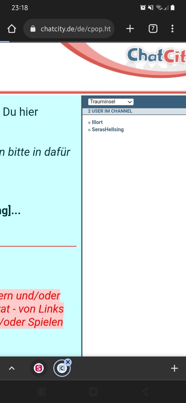Tap the red highlighted warning text
This screenshot has height=403, width=186.
(31, 309)
